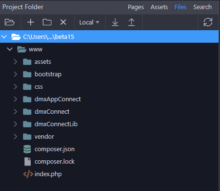Collapse the www folder chevron

[10, 49]
